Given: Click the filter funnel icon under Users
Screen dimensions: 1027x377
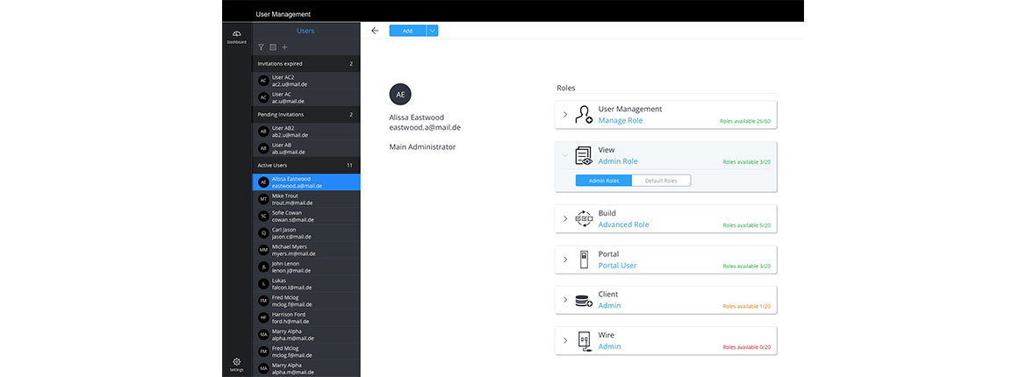Looking at the screenshot, I should pos(261,47).
